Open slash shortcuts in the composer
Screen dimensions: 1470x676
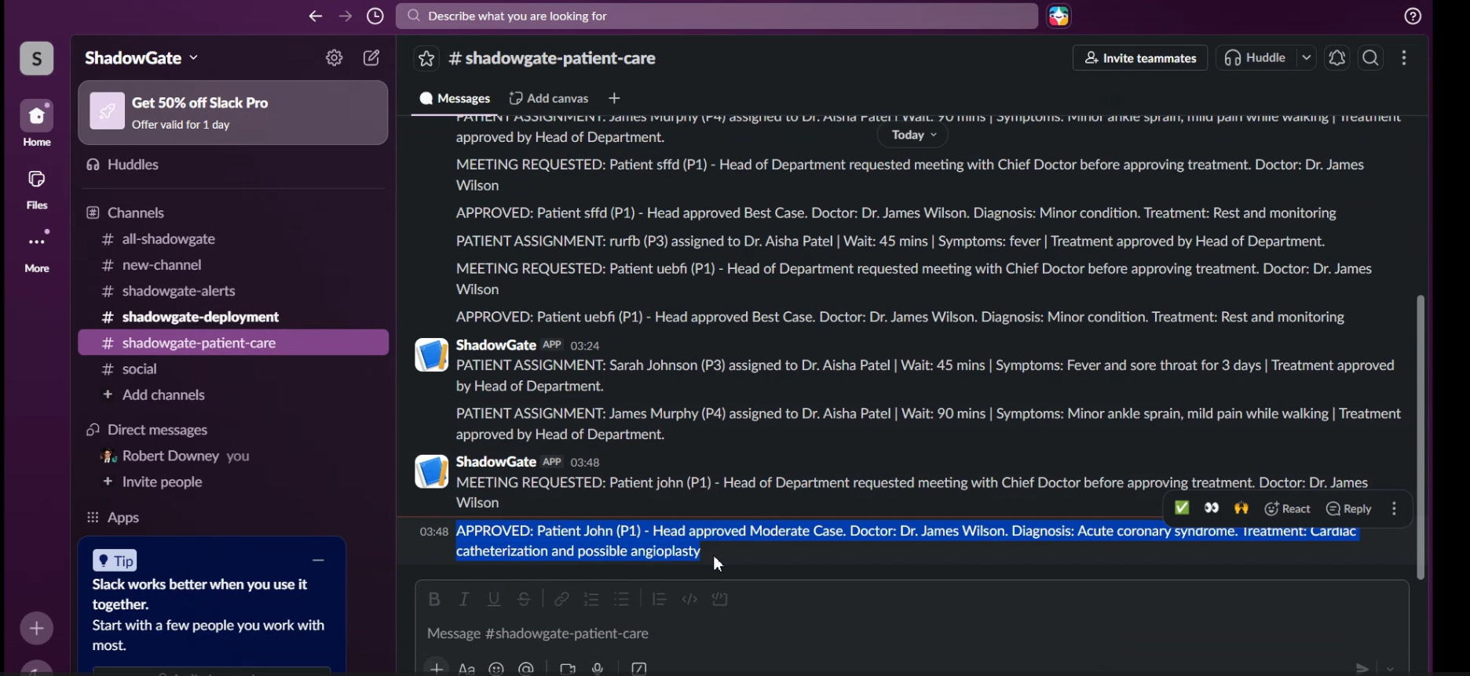click(639, 668)
